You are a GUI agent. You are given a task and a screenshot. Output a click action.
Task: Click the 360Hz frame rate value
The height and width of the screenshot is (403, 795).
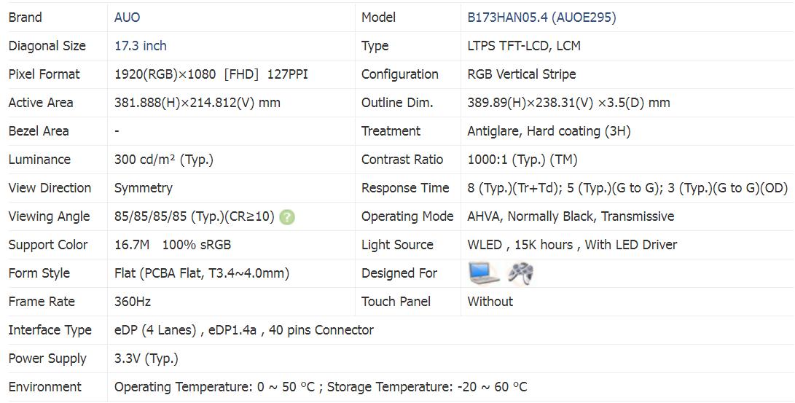click(x=133, y=301)
